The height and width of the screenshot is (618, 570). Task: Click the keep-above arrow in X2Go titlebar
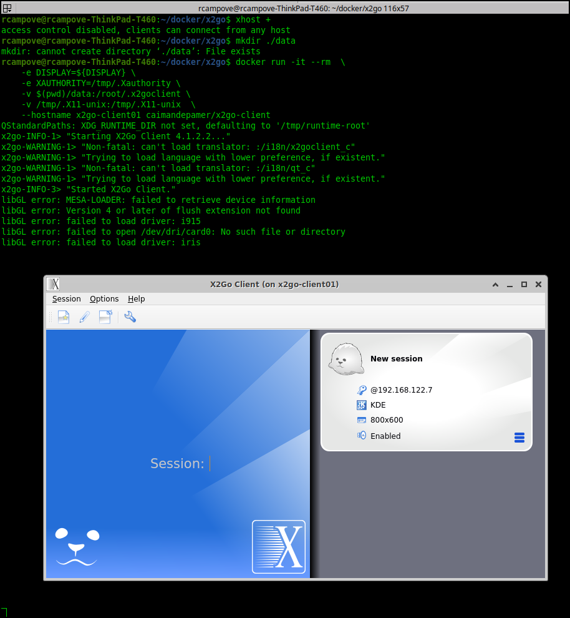point(495,285)
